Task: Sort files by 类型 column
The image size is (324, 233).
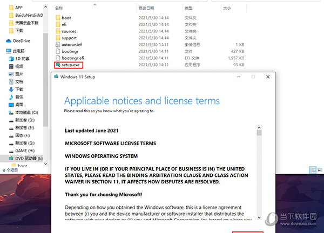Action: [x=188, y=8]
